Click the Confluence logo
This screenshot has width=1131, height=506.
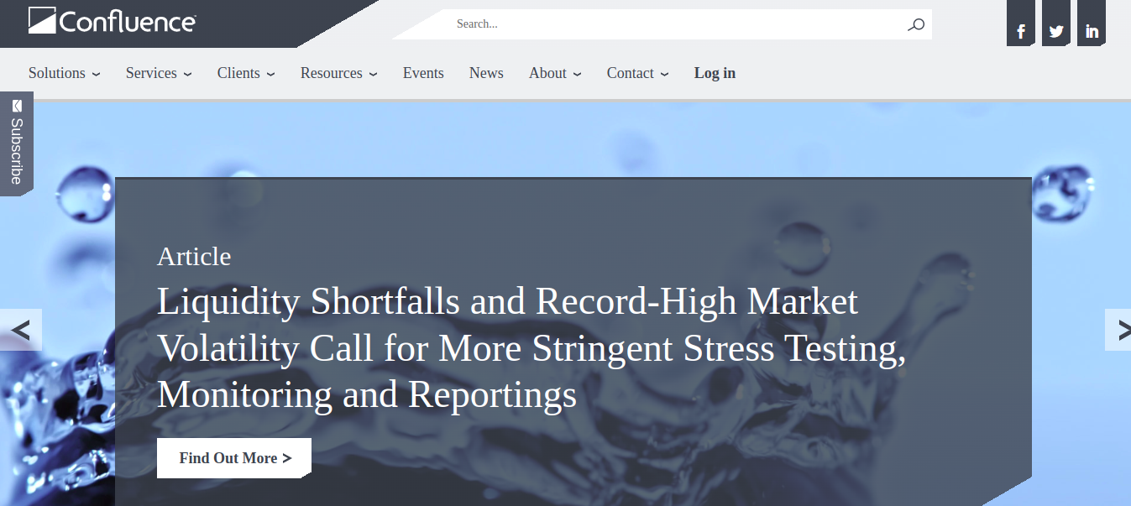[112, 20]
